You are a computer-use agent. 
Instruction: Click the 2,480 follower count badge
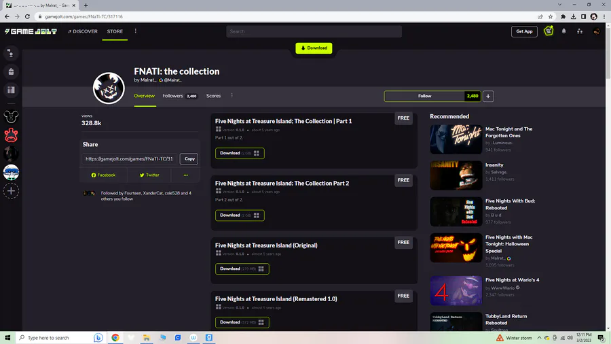click(473, 96)
